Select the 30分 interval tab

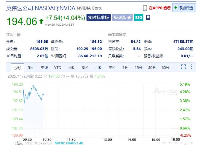point(152,68)
